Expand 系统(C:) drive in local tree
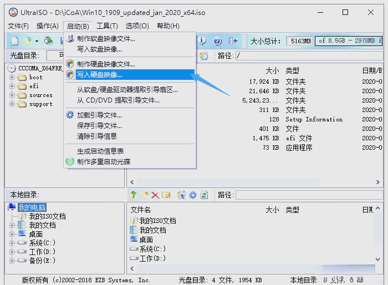388x285 pixels. [x=12, y=243]
